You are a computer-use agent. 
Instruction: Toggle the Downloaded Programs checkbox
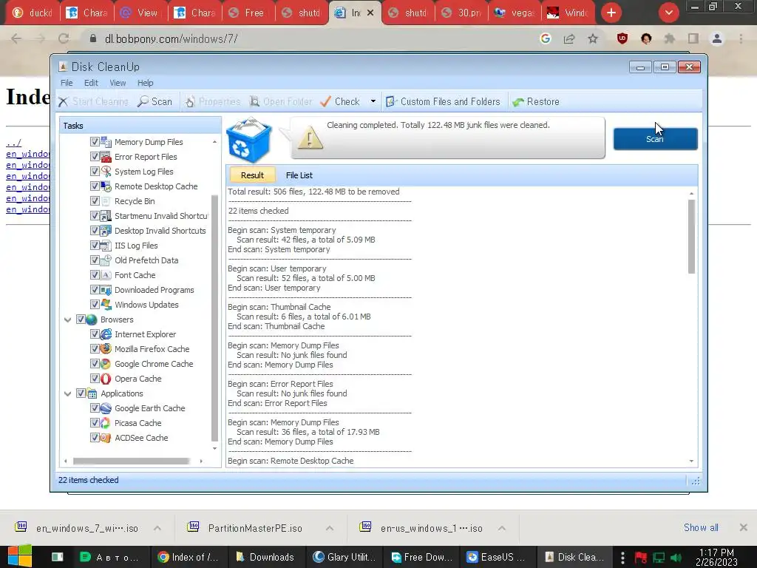(x=95, y=290)
